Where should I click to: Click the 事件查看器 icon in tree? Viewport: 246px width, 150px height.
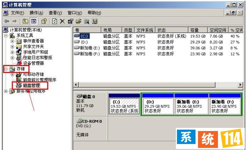pos(19,41)
